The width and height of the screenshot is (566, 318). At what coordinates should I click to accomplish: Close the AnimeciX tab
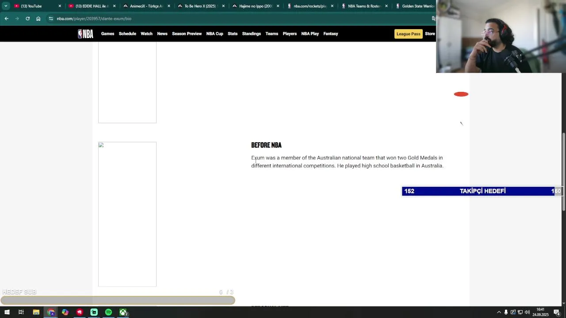168,6
